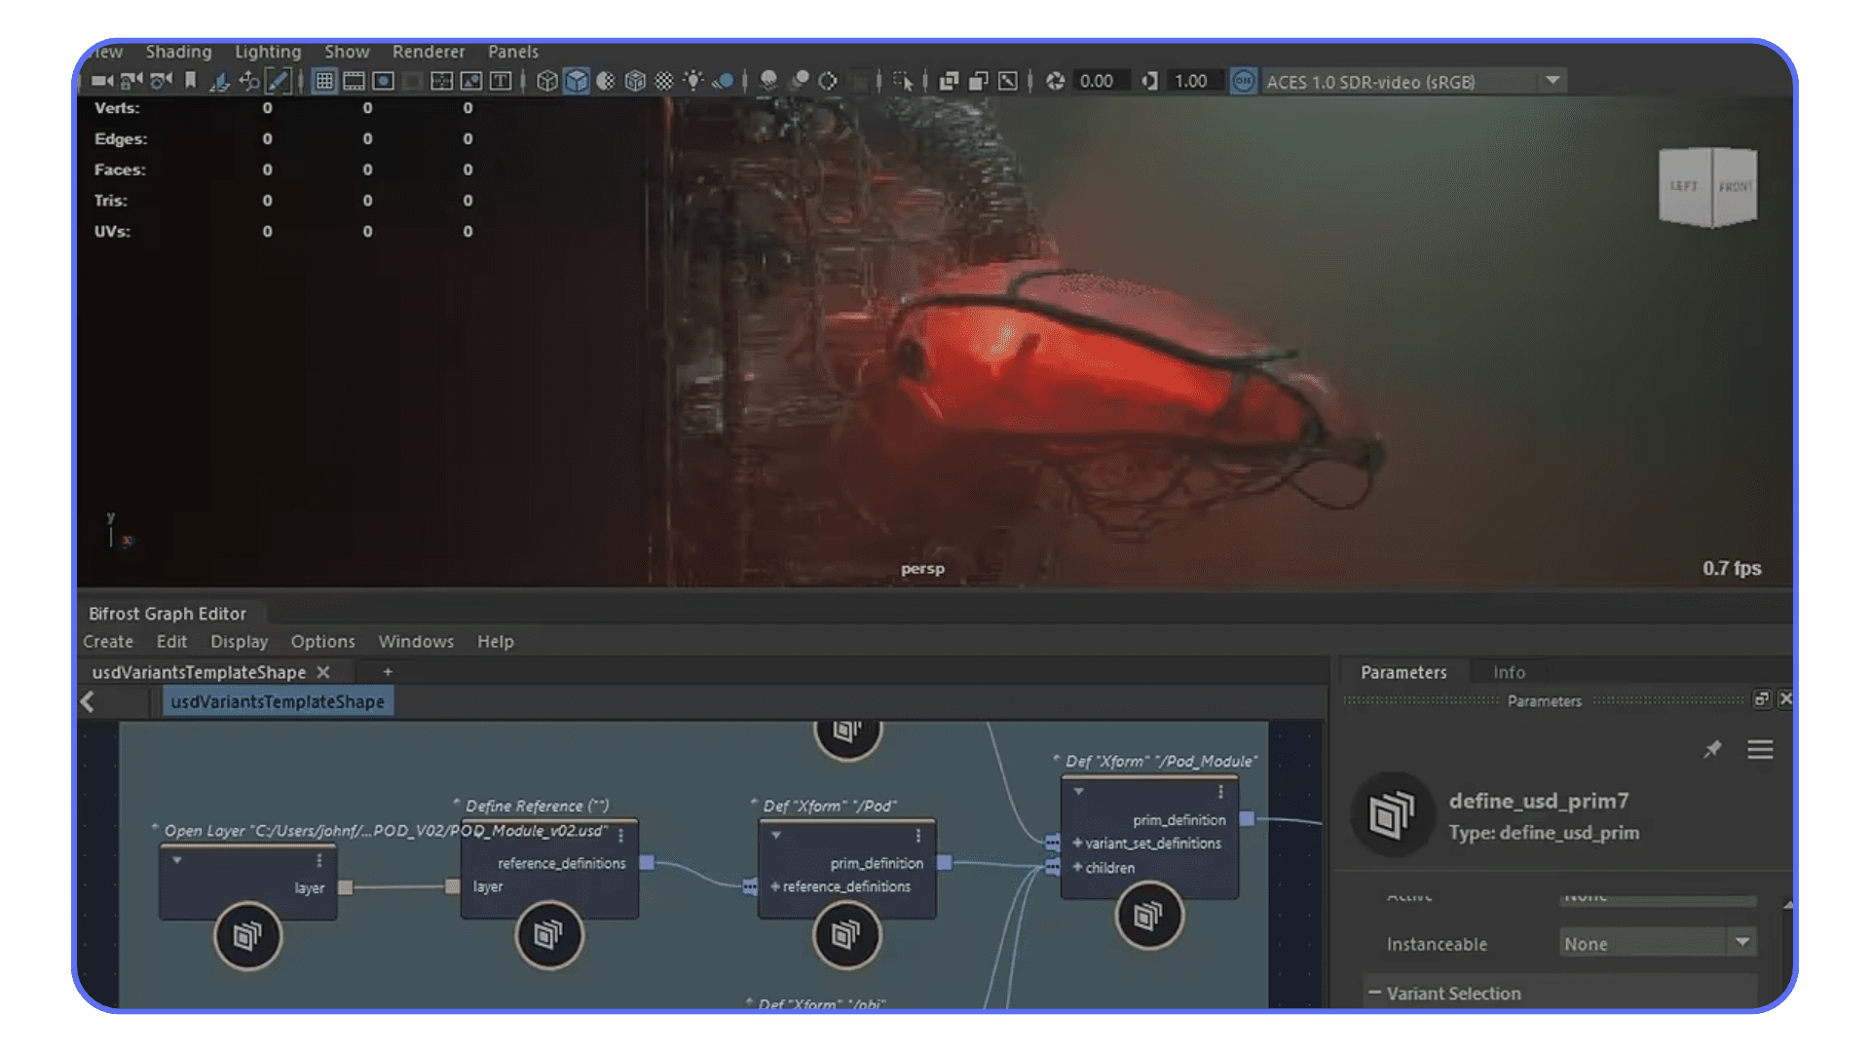The height and width of the screenshot is (1052, 1870).
Task: Enable wireframe display mode
Action: [546, 81]
